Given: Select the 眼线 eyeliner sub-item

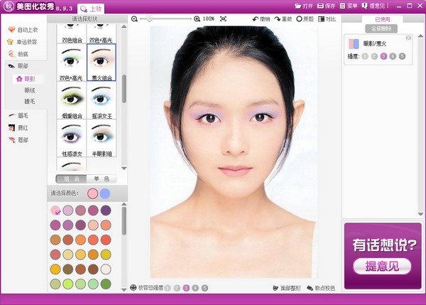Looking at the screenshot, I should 30,90.
